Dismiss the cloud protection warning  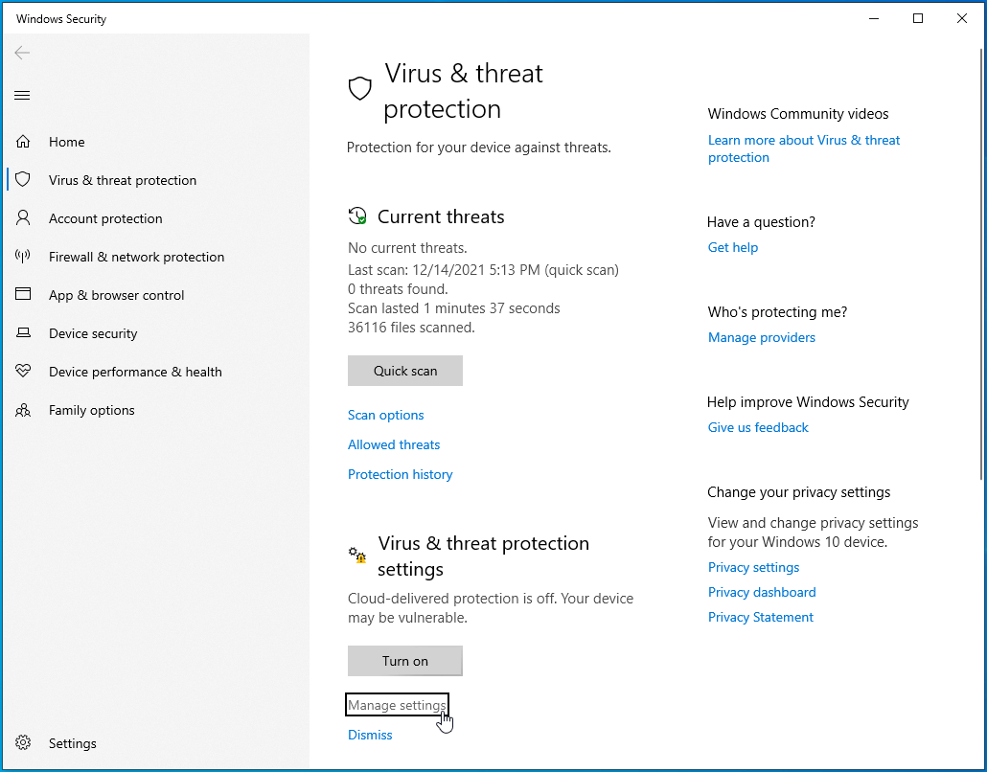[x=370, y=735]
